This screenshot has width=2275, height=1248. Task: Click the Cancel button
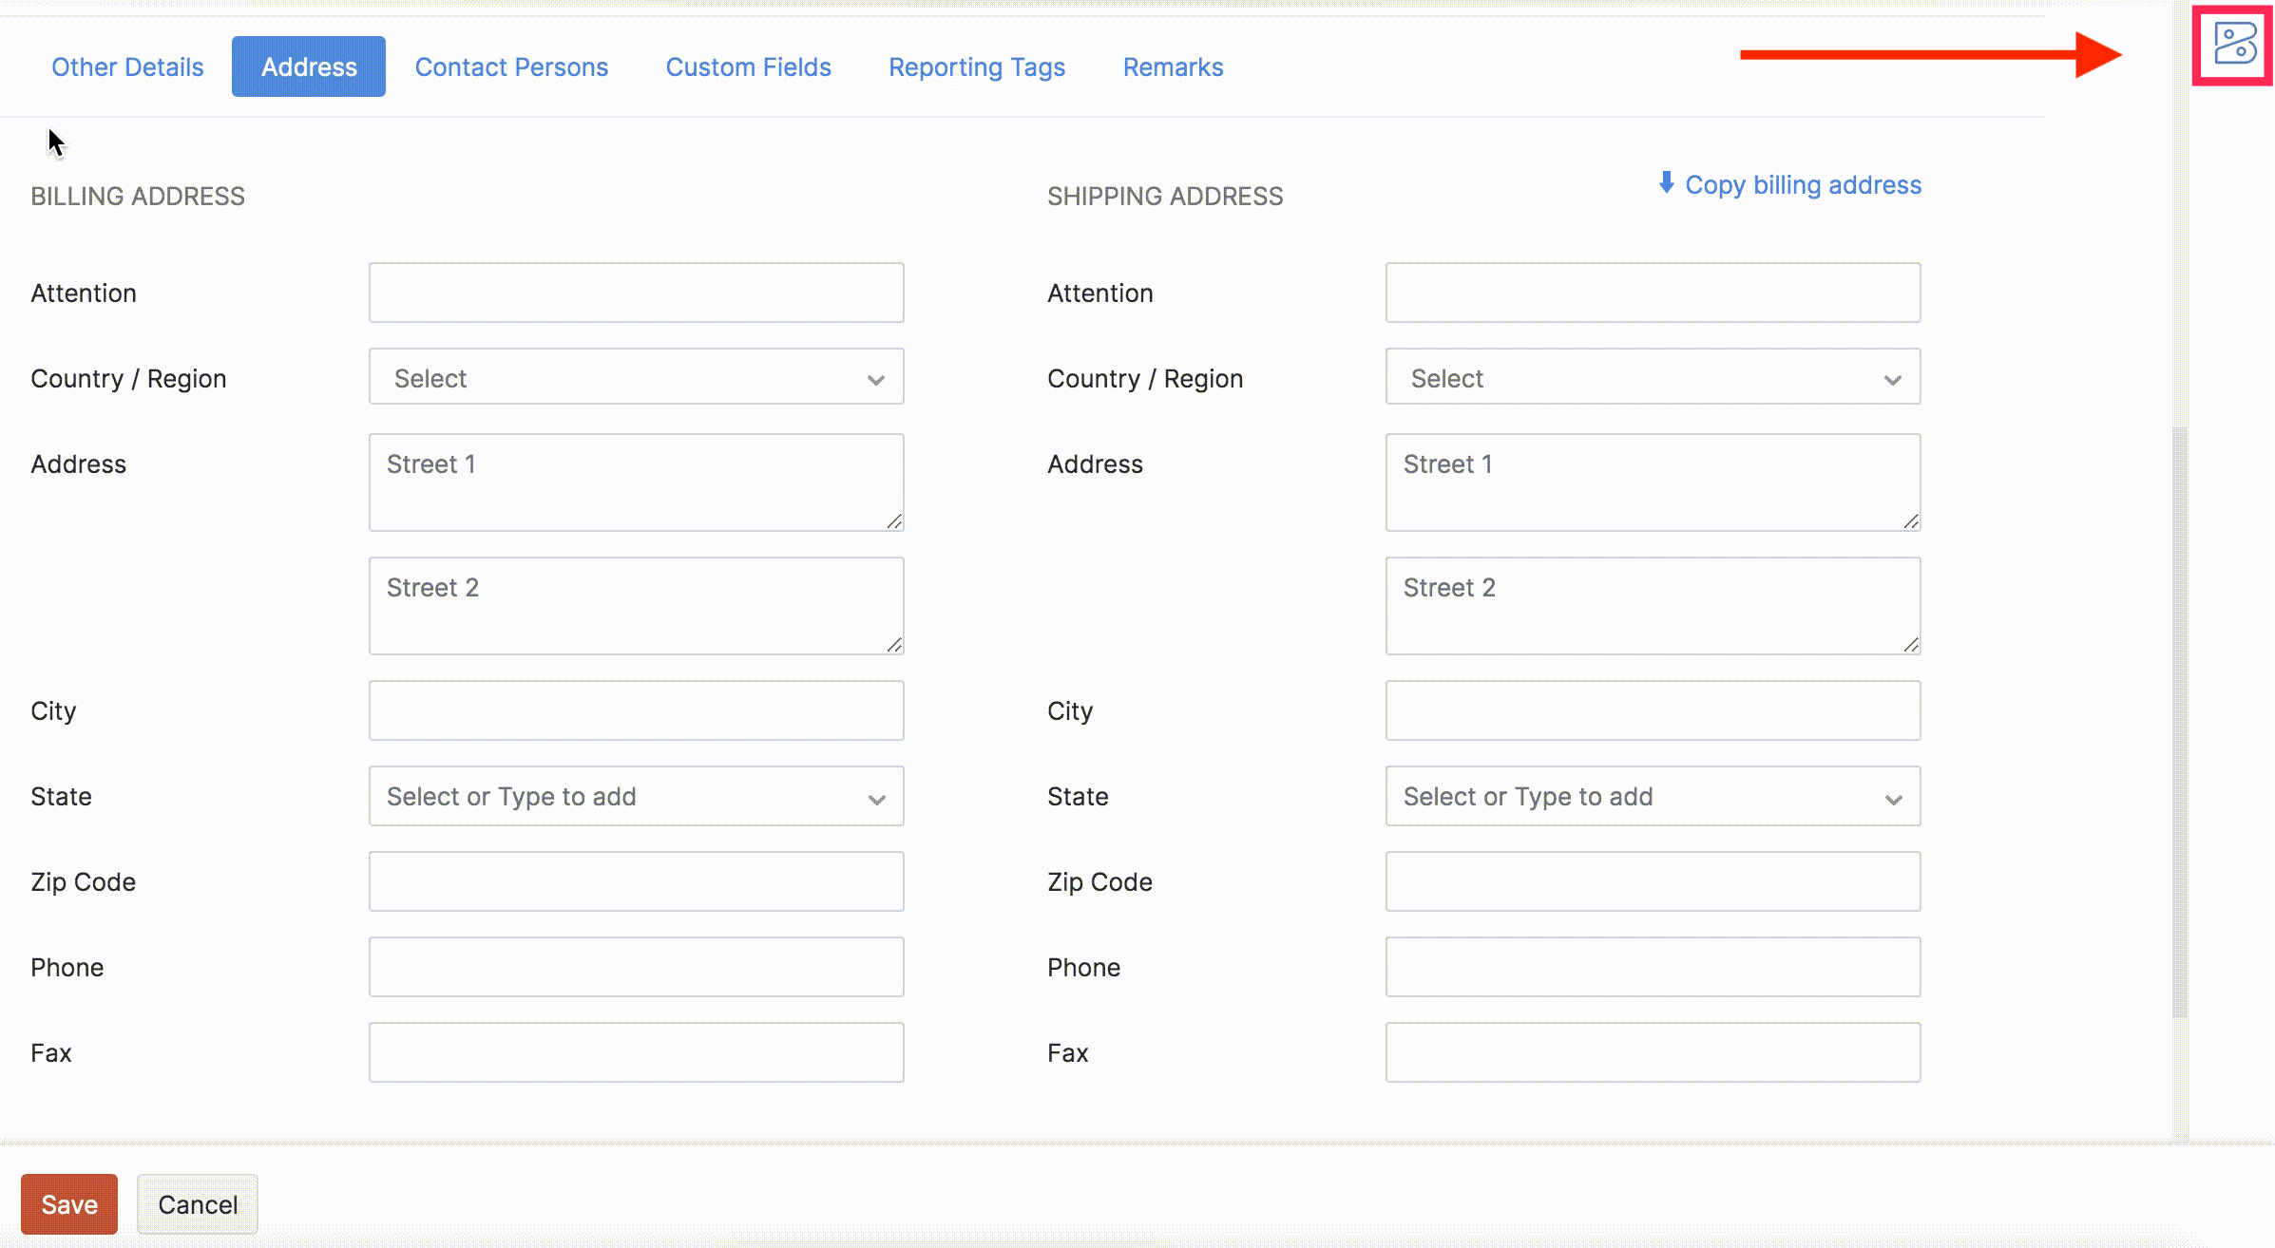click(198, 1204)
